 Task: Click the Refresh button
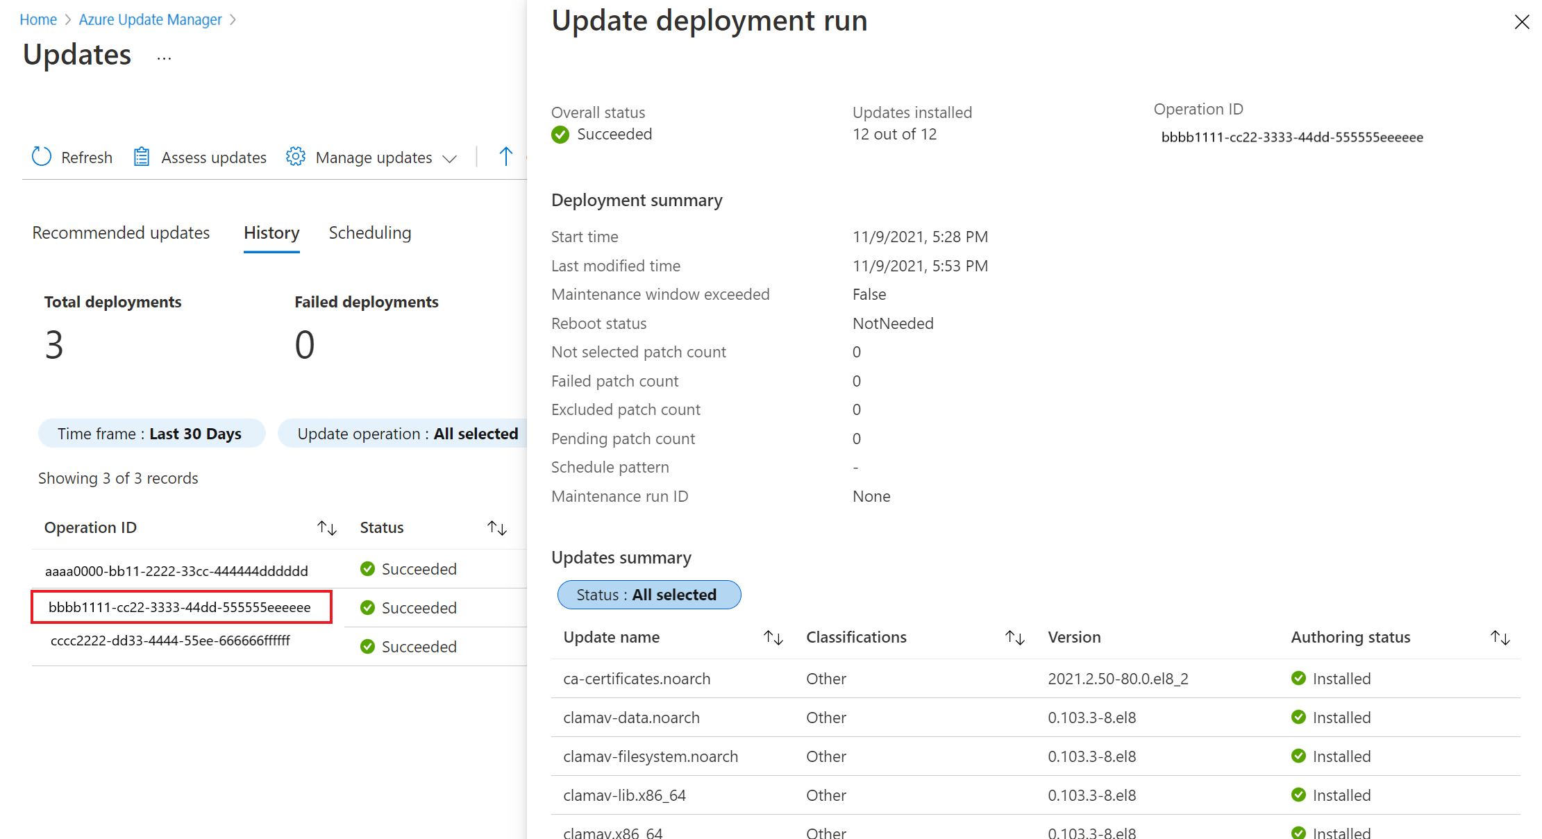[74, 156]
